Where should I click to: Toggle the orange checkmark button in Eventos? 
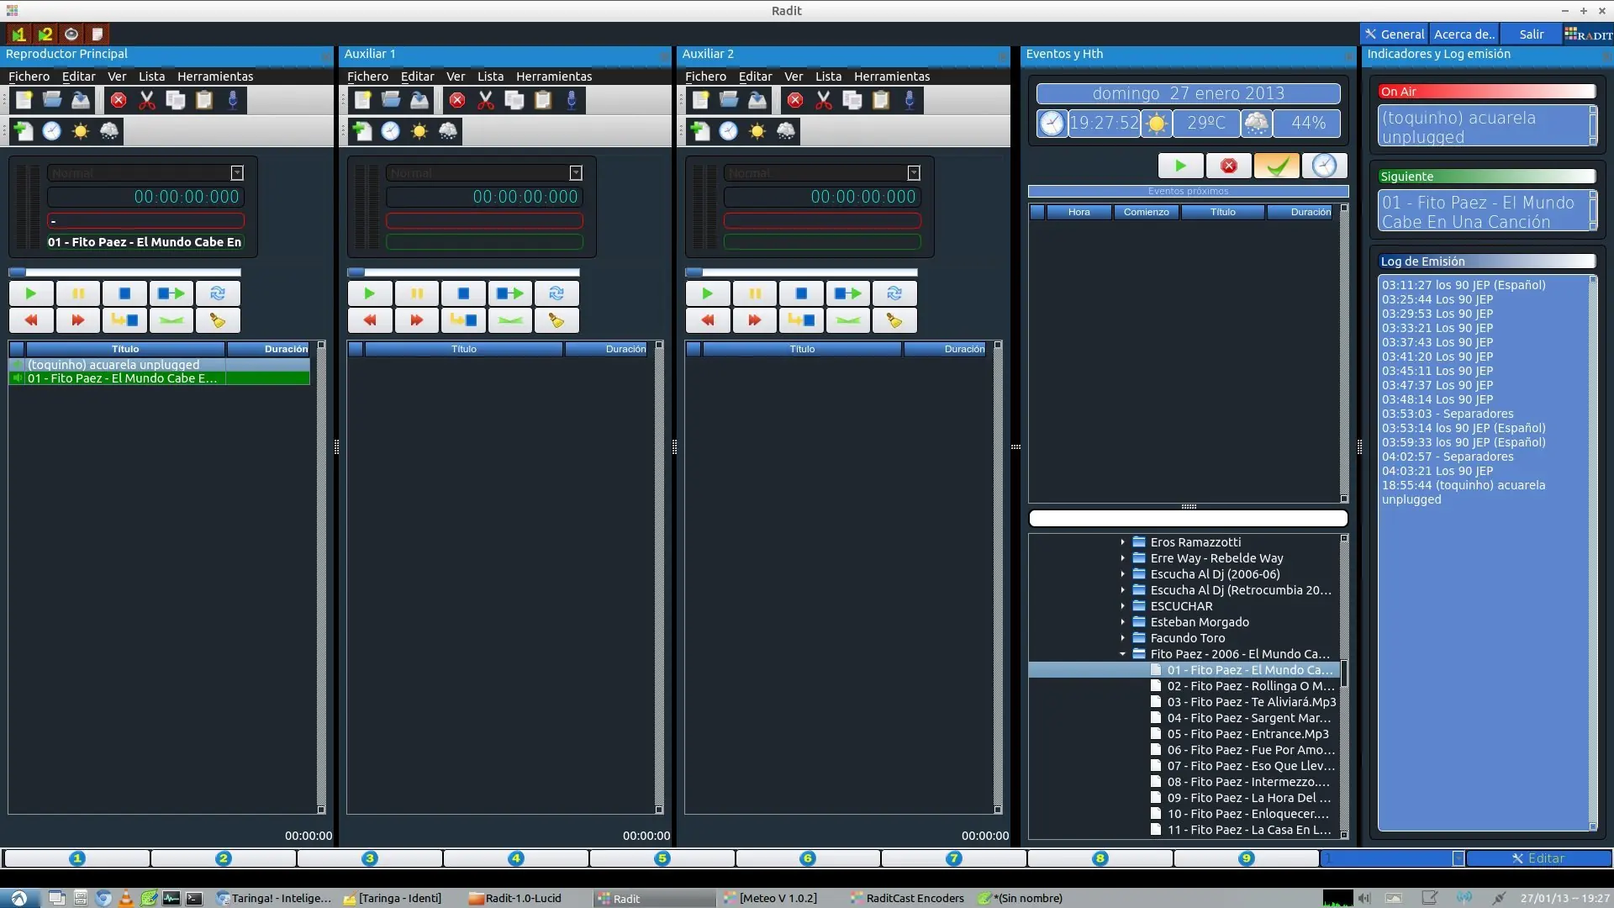[1276, 166]
